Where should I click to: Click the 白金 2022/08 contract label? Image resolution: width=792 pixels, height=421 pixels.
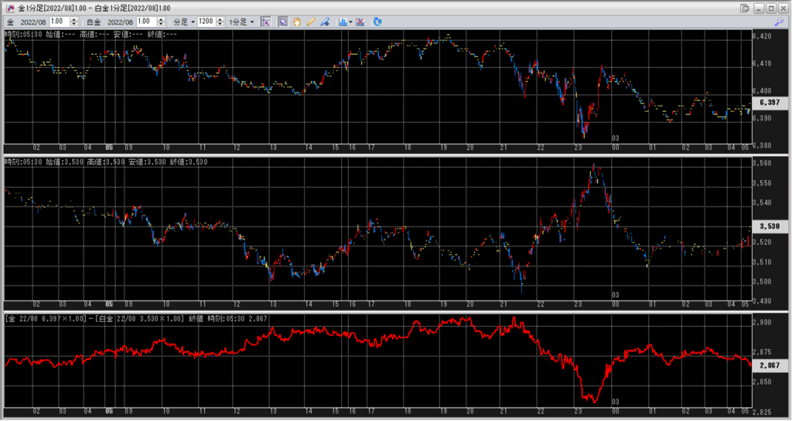pyautogui.click(x=107, y=22)
